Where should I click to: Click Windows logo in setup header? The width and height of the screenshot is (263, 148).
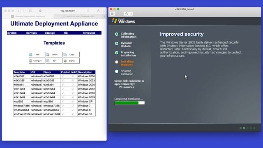click(123, 21)
